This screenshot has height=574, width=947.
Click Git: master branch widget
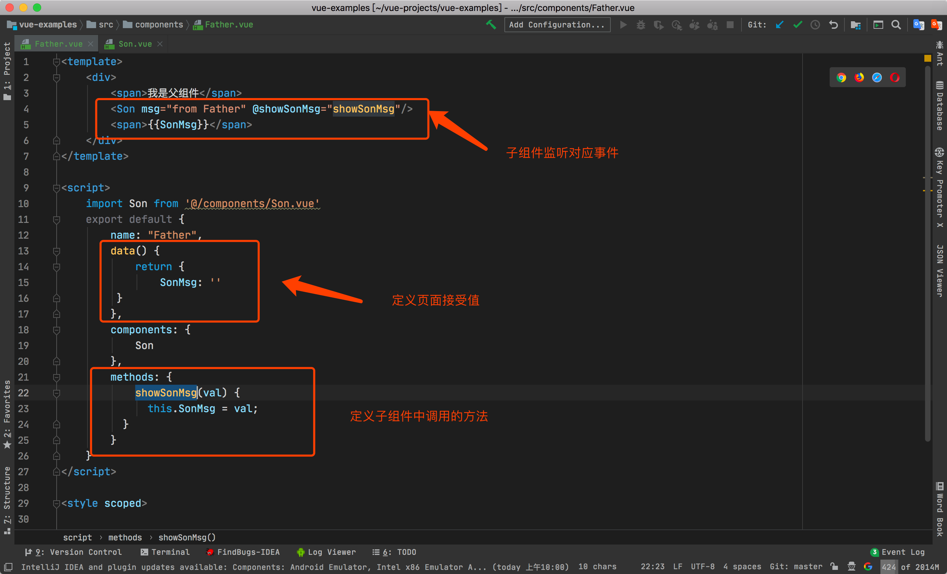[796, 566]
